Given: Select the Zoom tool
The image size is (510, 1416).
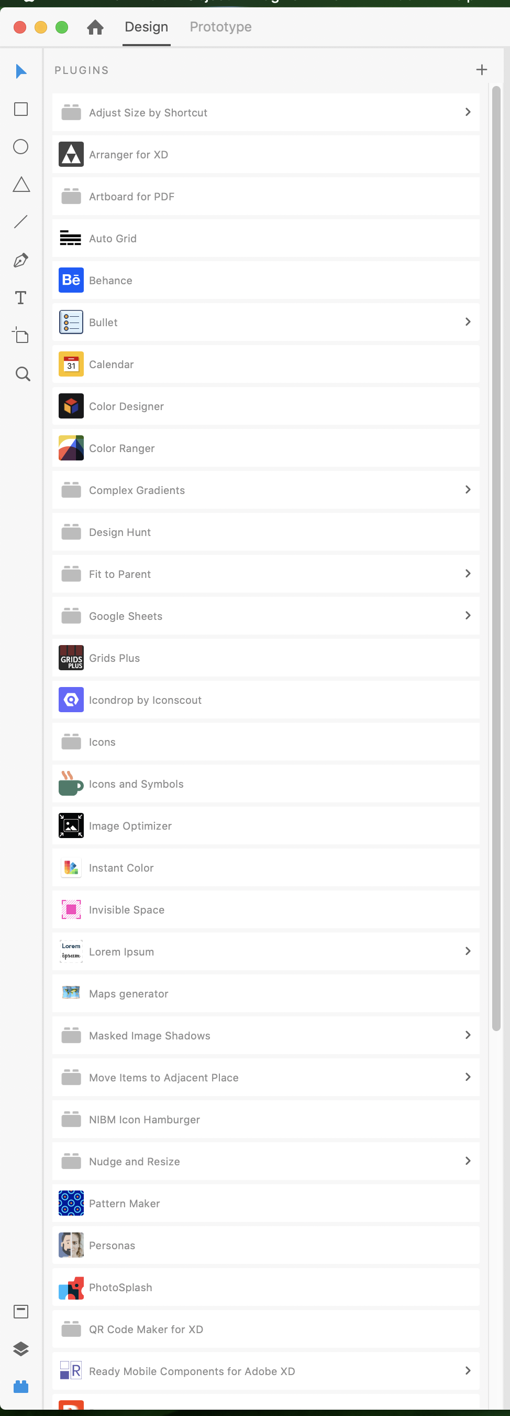Looking at the screenshot, I should tap(21, 374).
